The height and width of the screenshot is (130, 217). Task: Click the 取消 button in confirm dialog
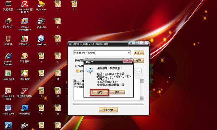pos(117,92)
